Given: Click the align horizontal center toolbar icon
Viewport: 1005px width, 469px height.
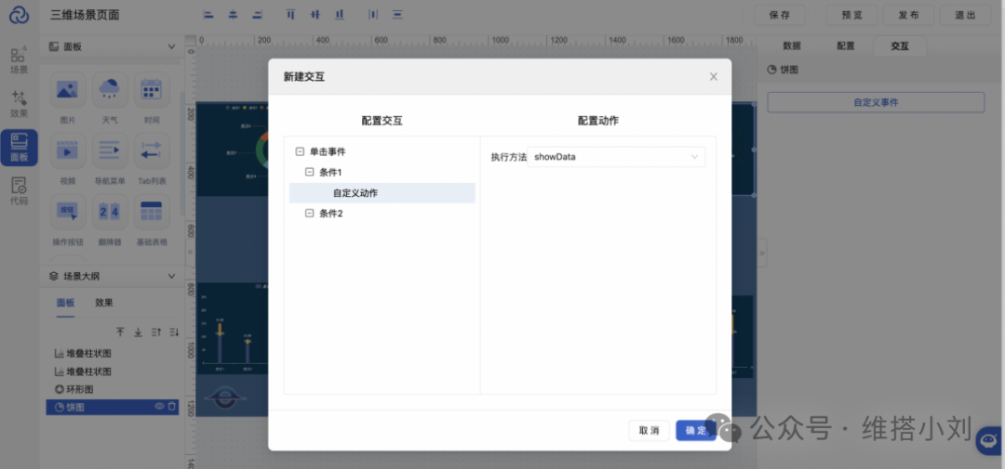Looking at the screenshot, I should 233,15.
